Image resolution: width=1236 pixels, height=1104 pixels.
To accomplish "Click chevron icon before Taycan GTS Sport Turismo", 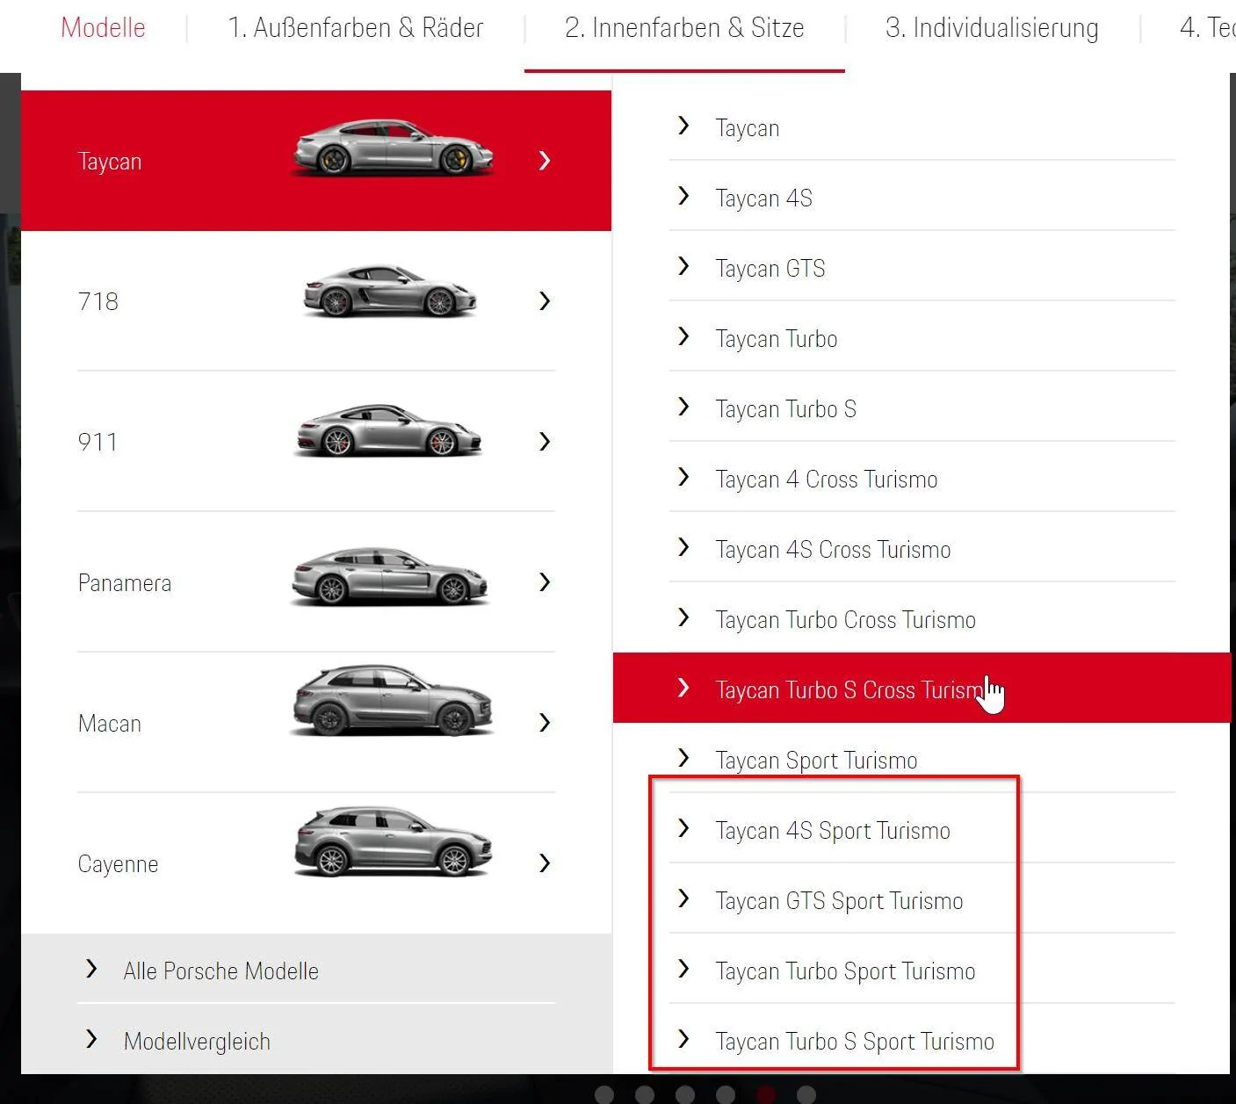I will point(683,898).
